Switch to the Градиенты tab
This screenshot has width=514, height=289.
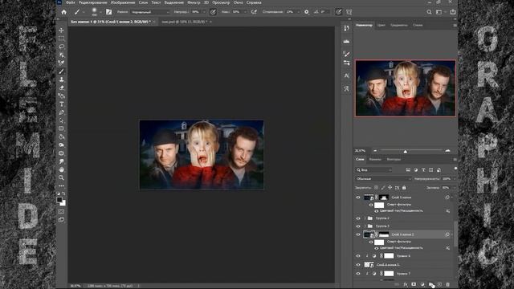[x=399, y=25]
